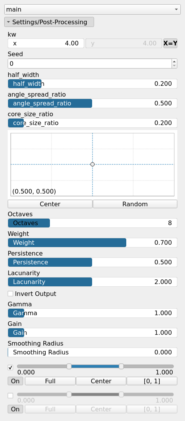
Task: Click the Seed input field
Action: point(90,63)
